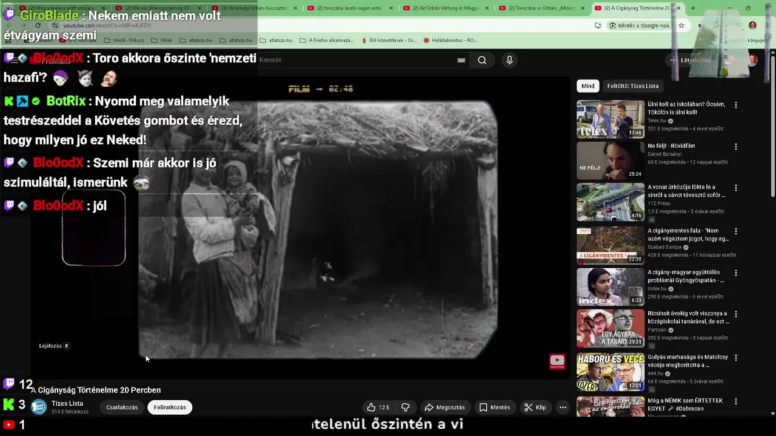Open a new browser tab with plus
This screenshot has height=436, width=776.
(693, 8)
